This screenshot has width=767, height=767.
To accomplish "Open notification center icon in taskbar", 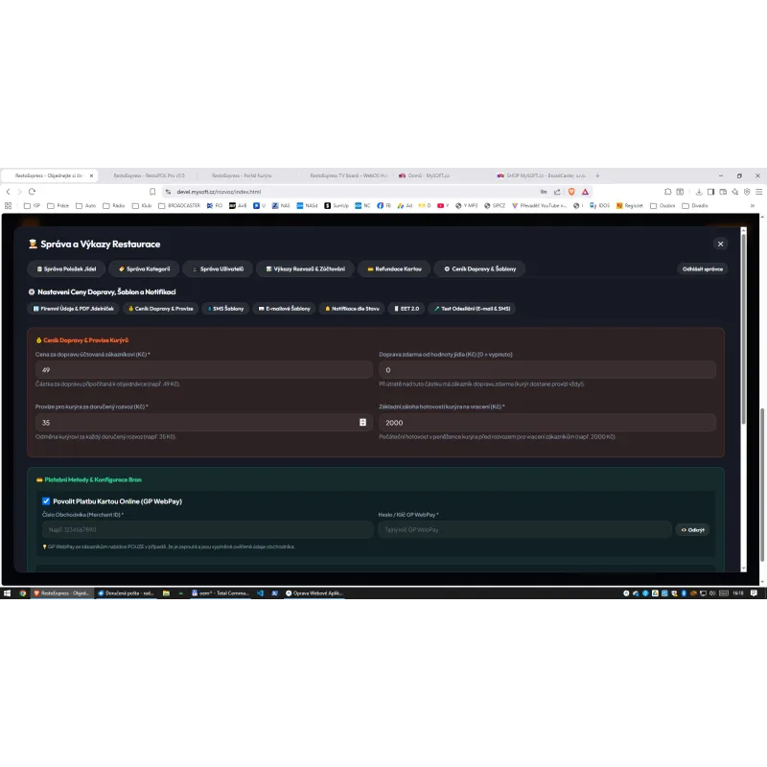I will [754, 593].
